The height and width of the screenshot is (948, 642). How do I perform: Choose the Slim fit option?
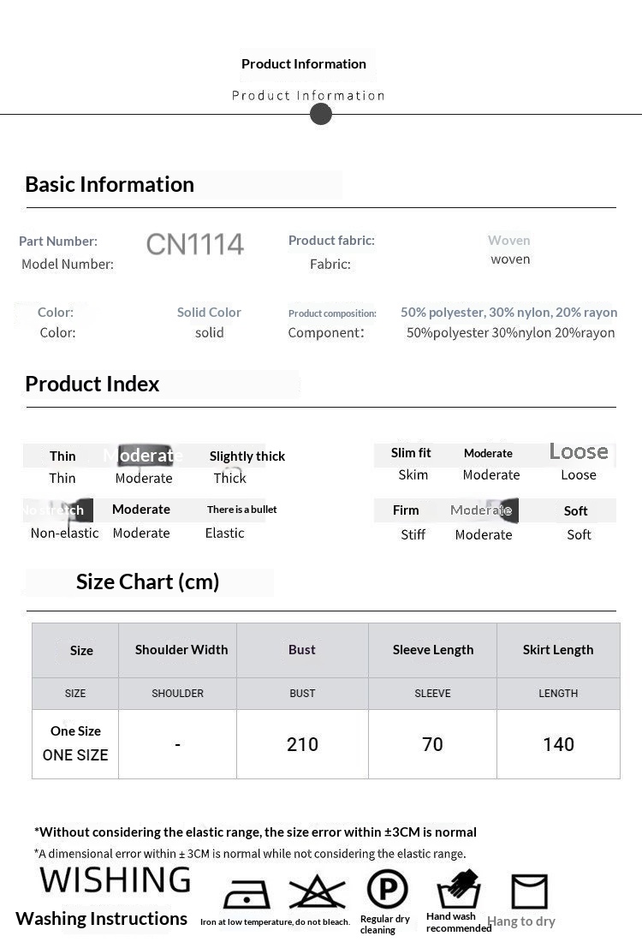[x=411, y=453]
